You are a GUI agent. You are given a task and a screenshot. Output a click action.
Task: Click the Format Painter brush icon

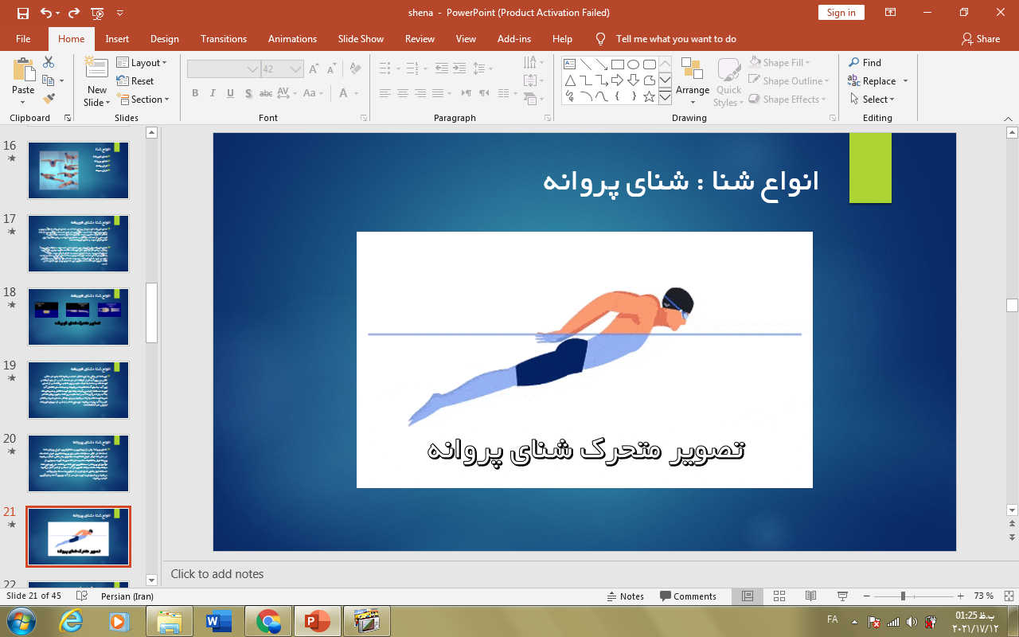pyautogui.click(x=49, y=99)
